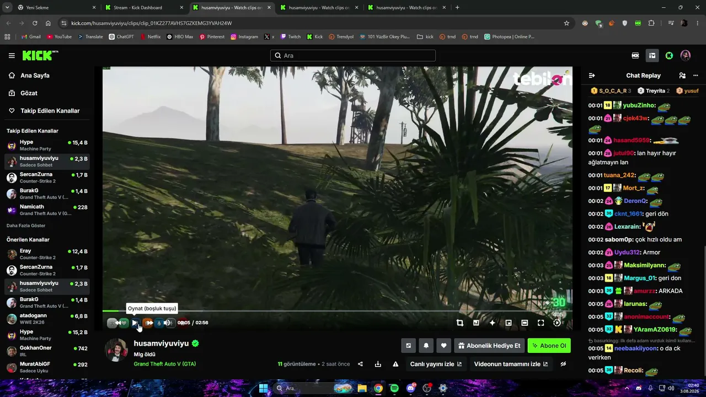Open Hype channel in followed list
Viewport: 706px width, 397px height.
click(47, 145)
